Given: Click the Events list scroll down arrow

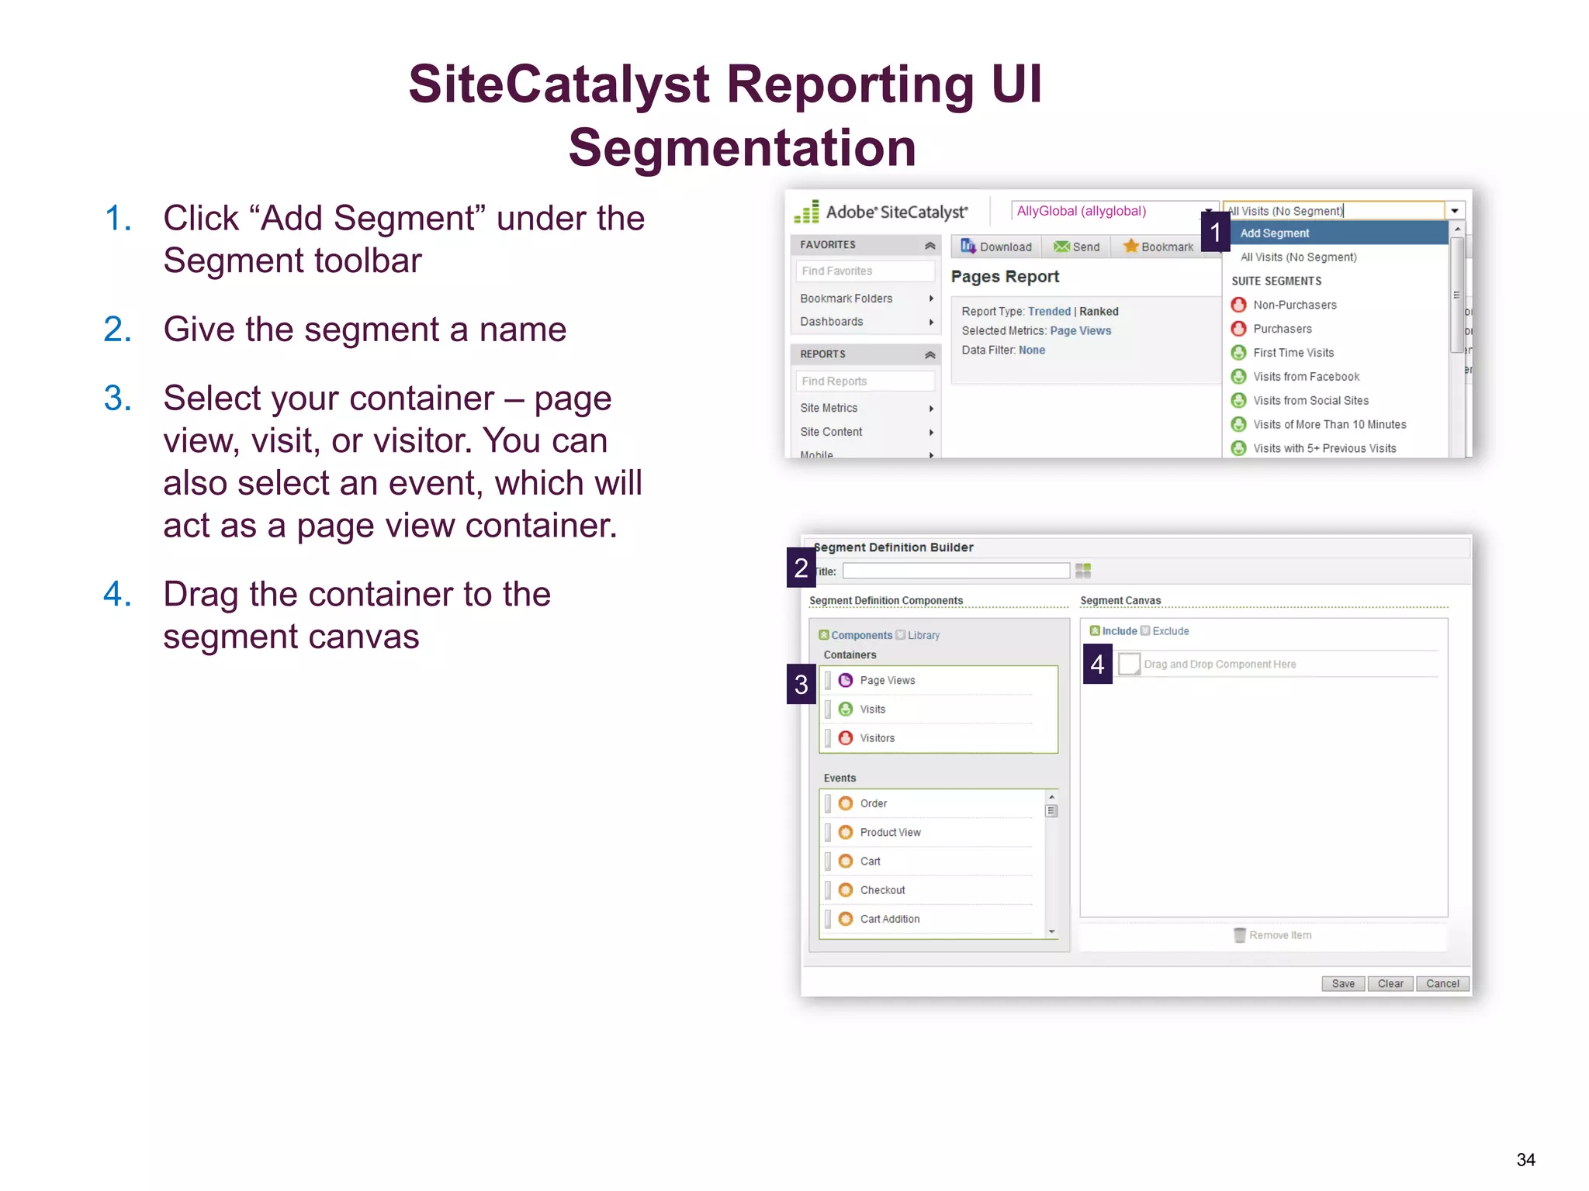Looking at the screenshot, I should [1051, 931].
